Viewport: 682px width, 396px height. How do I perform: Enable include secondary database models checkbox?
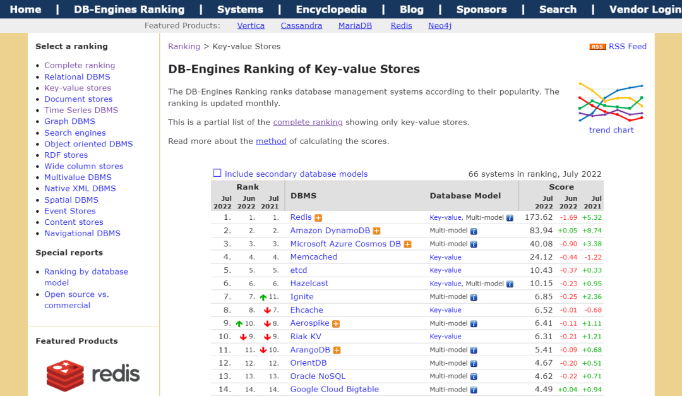217,173
